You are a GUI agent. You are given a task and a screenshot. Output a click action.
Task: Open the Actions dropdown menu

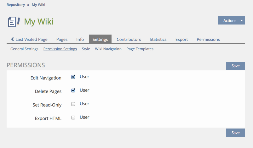click(x=232, y=20)
